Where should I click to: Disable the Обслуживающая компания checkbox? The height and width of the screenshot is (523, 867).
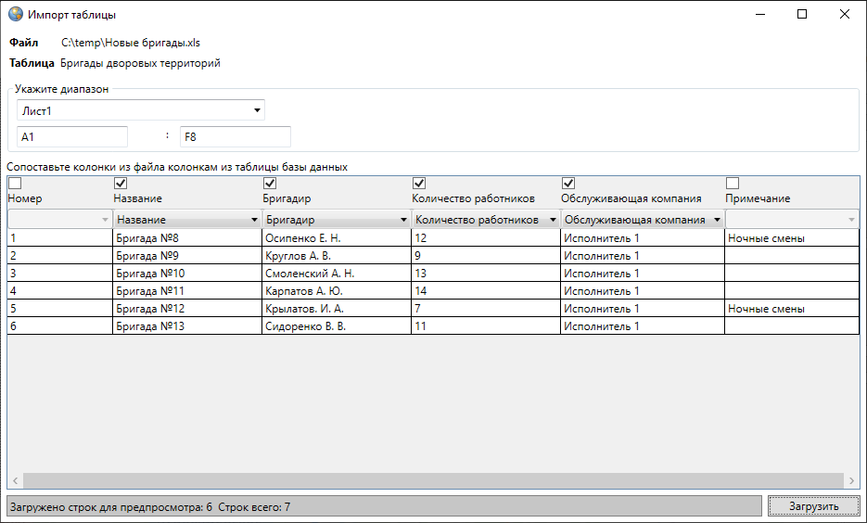[568, 184]
